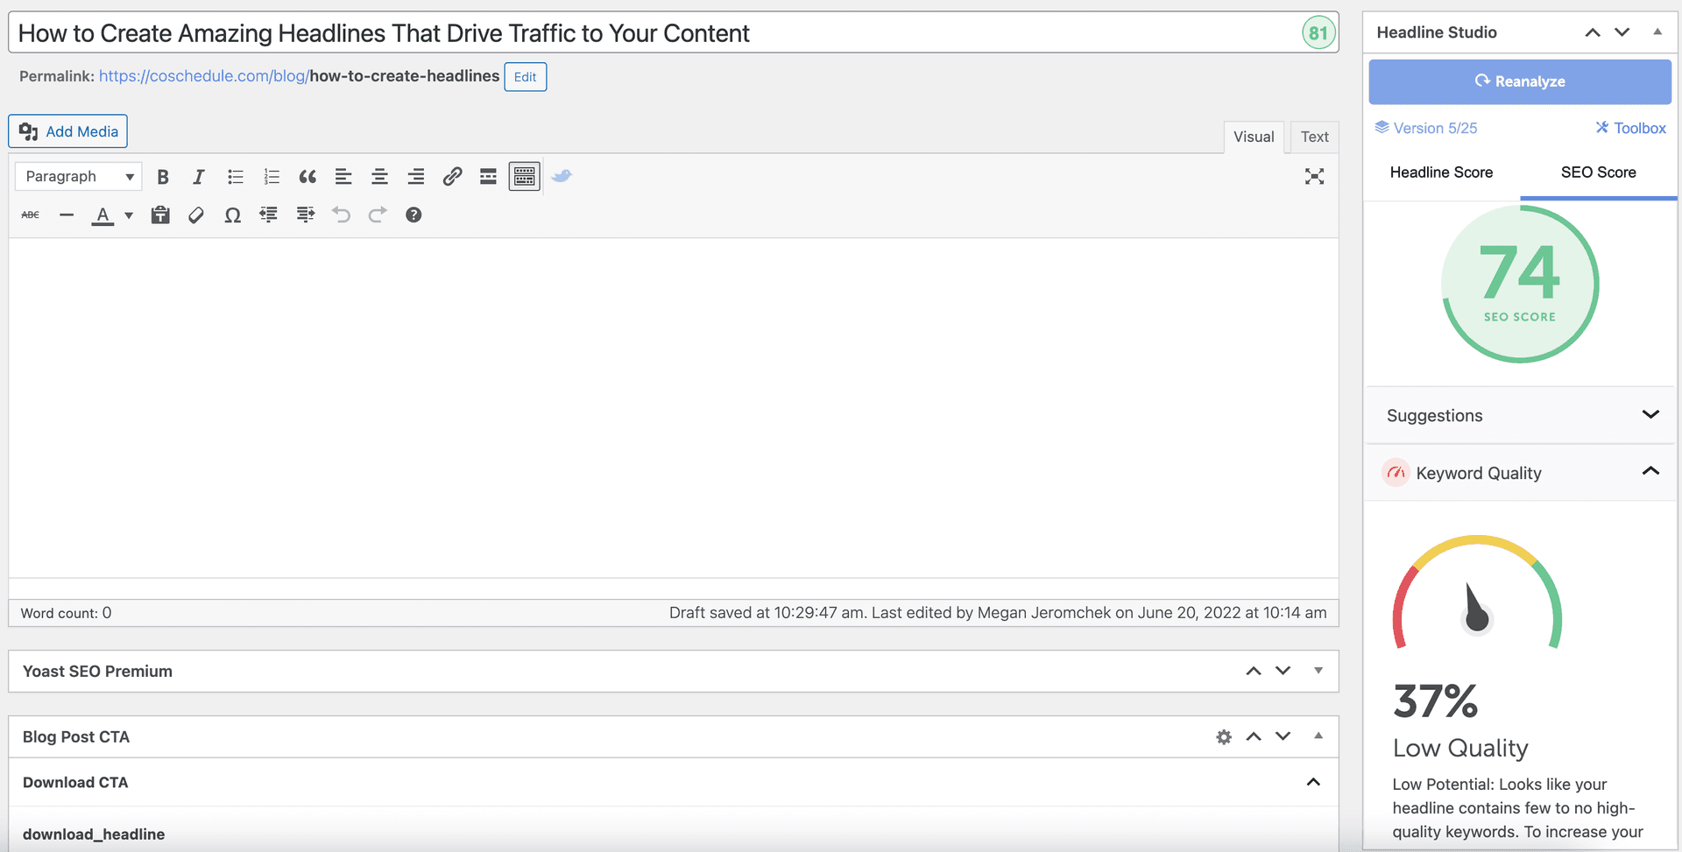Switch to the Text editor tab
1682x852 pixels.
1314,137
